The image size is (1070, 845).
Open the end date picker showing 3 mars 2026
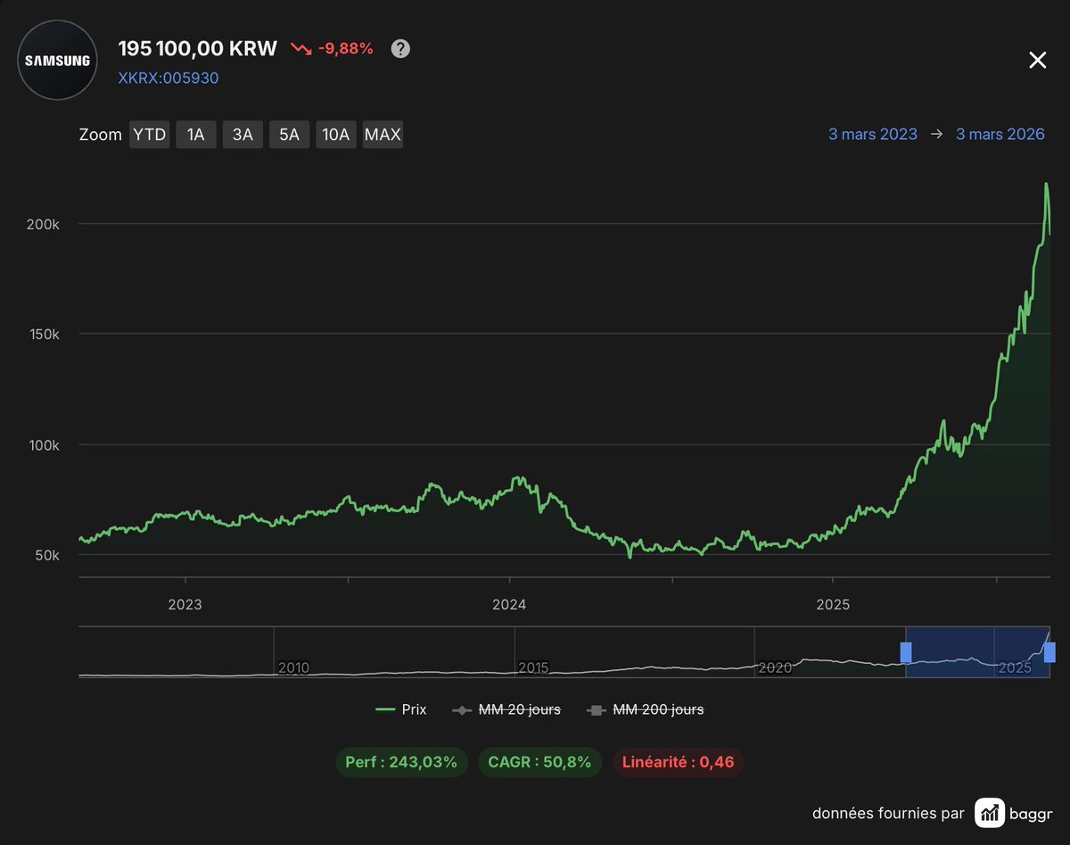pos(1000,134)
